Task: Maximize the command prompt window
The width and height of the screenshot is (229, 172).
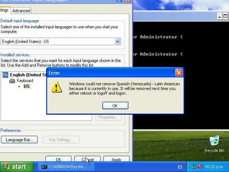Action: pos(225,16)
